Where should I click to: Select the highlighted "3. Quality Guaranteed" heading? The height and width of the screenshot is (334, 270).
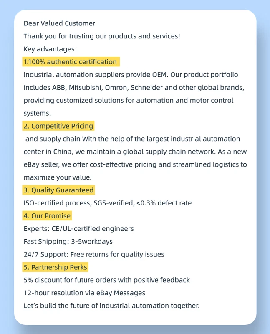pos(58,190)
